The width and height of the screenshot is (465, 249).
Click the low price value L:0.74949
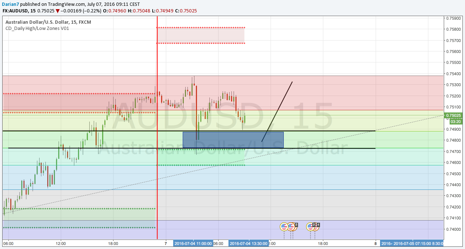click(163, 11)
